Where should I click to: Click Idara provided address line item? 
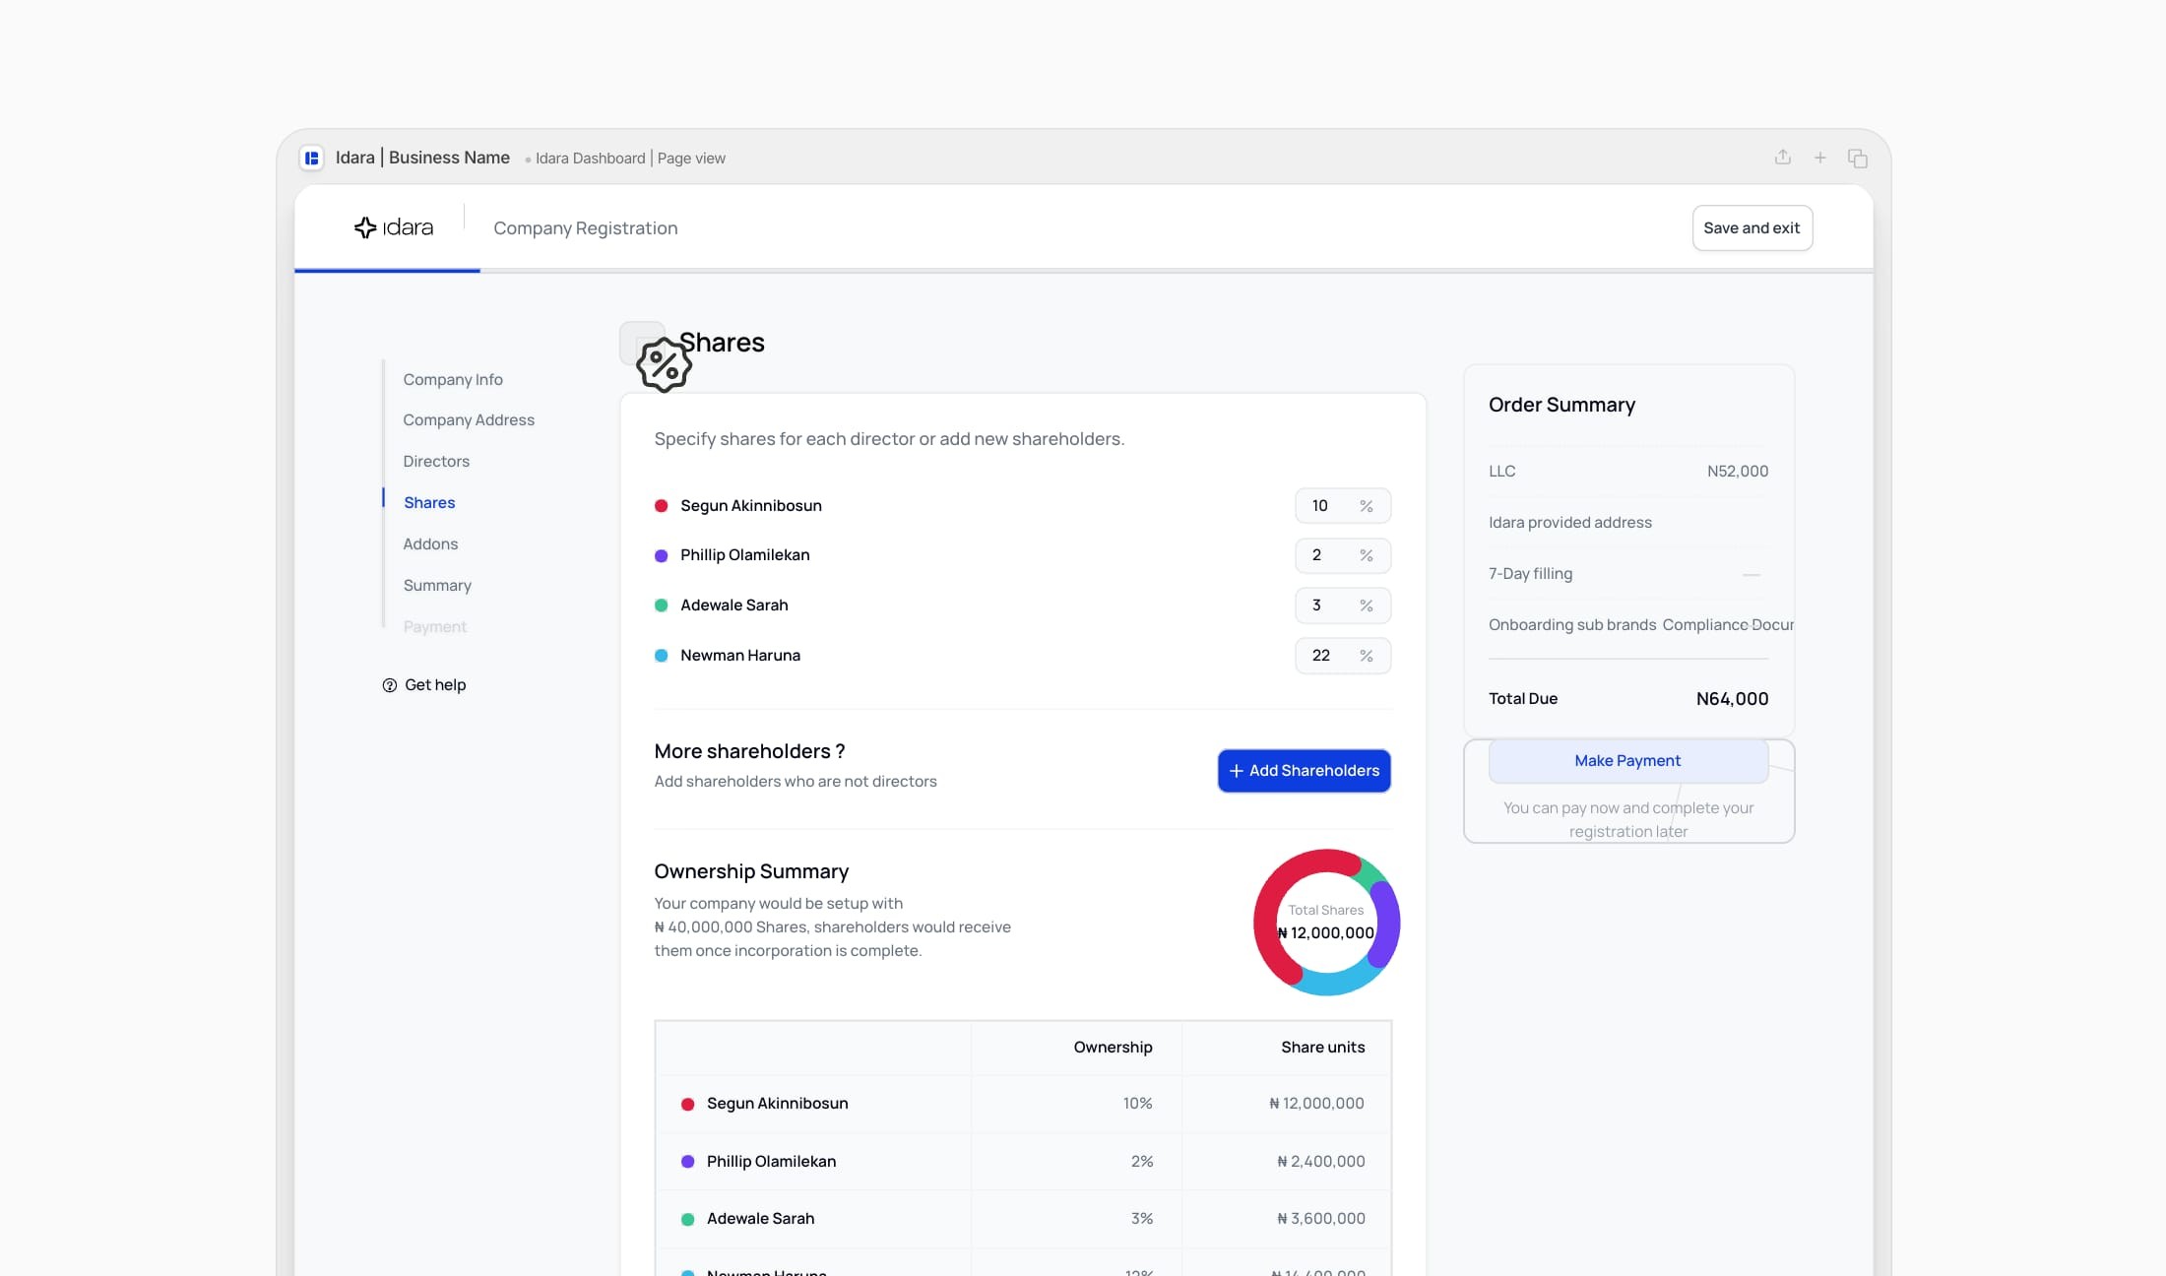tap(1570, 523)
